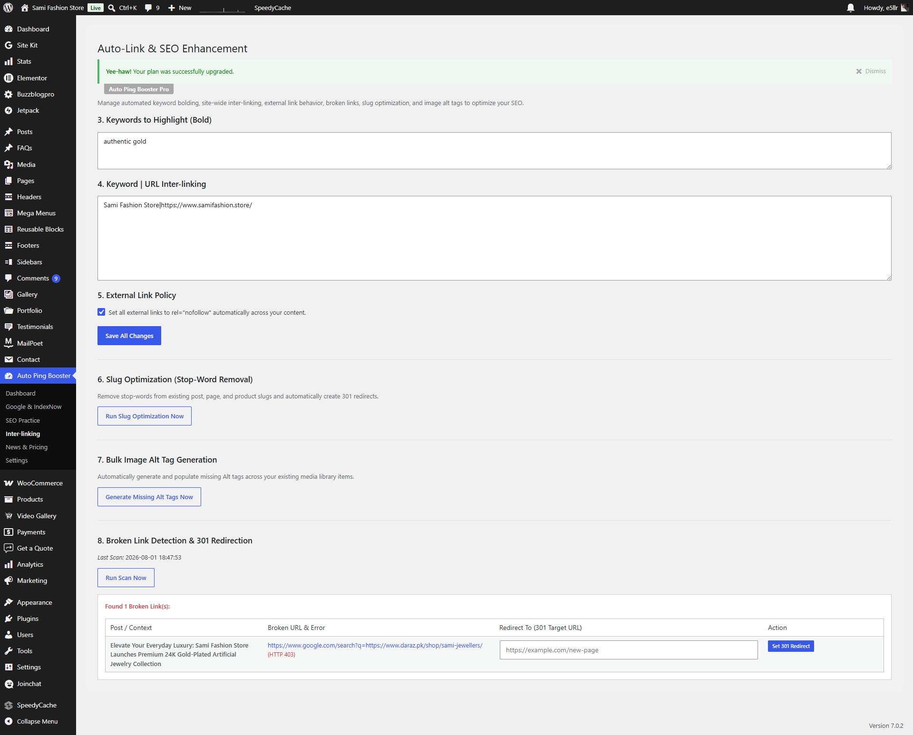This screenshot has width=913, height=735.
Task: Click the MailPoet M icon
Action: 9,343
